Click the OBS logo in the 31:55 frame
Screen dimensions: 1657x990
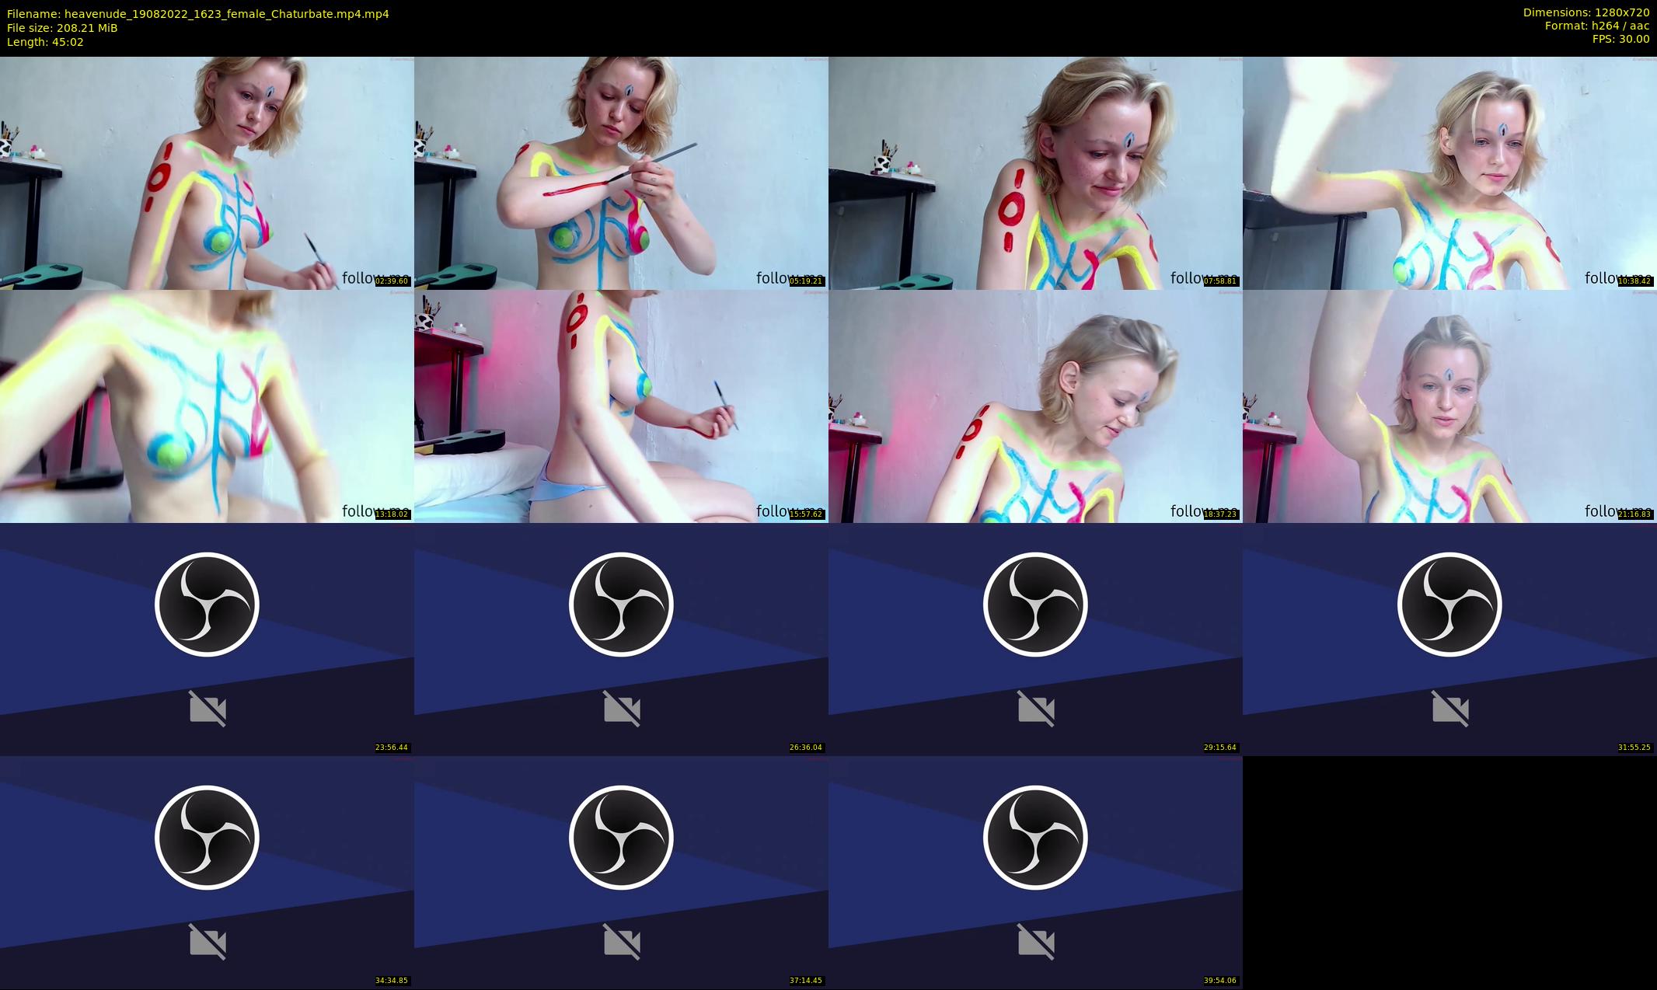pos(1449,605)
